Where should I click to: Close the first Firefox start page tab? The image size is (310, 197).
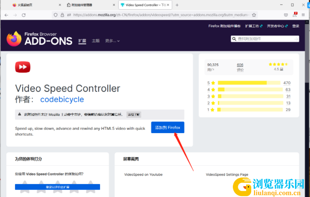60,5
